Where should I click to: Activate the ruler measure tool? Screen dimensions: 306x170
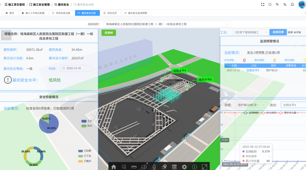point(134,167)
